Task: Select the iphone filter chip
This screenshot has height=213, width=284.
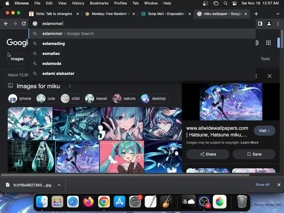Action: [x=21, y=98]
